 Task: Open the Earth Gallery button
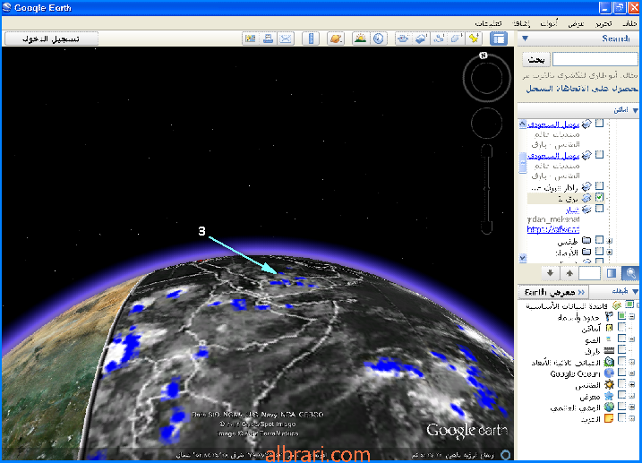click(554, 292)
